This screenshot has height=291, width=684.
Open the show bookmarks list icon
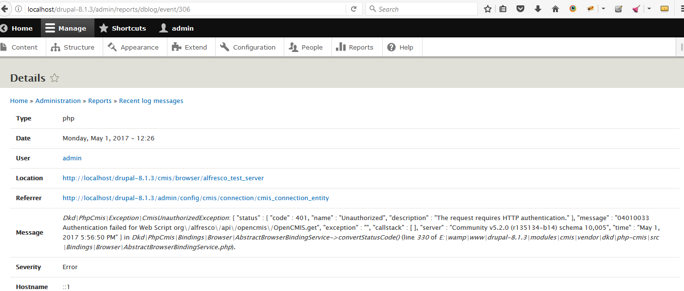[503, 9]
